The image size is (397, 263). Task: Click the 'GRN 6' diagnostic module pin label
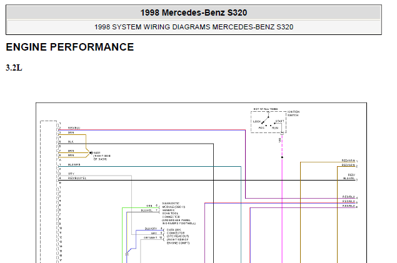152,206
